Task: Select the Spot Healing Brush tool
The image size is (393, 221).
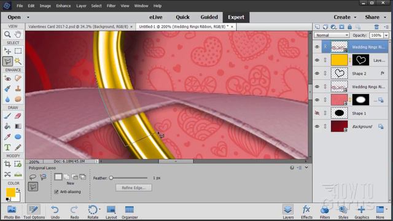Action: click(x=18, y=79)
